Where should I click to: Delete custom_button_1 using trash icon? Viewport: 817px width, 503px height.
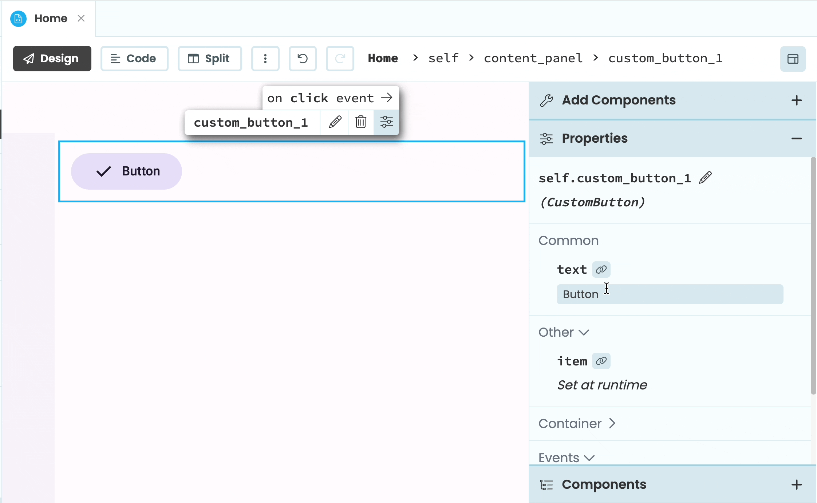tap(360, 122)
